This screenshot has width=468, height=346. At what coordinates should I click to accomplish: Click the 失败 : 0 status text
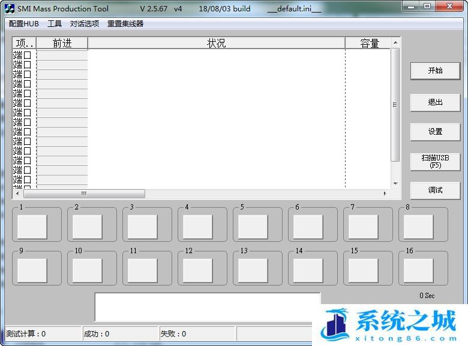pyautogui.click(x=173, y=334)
